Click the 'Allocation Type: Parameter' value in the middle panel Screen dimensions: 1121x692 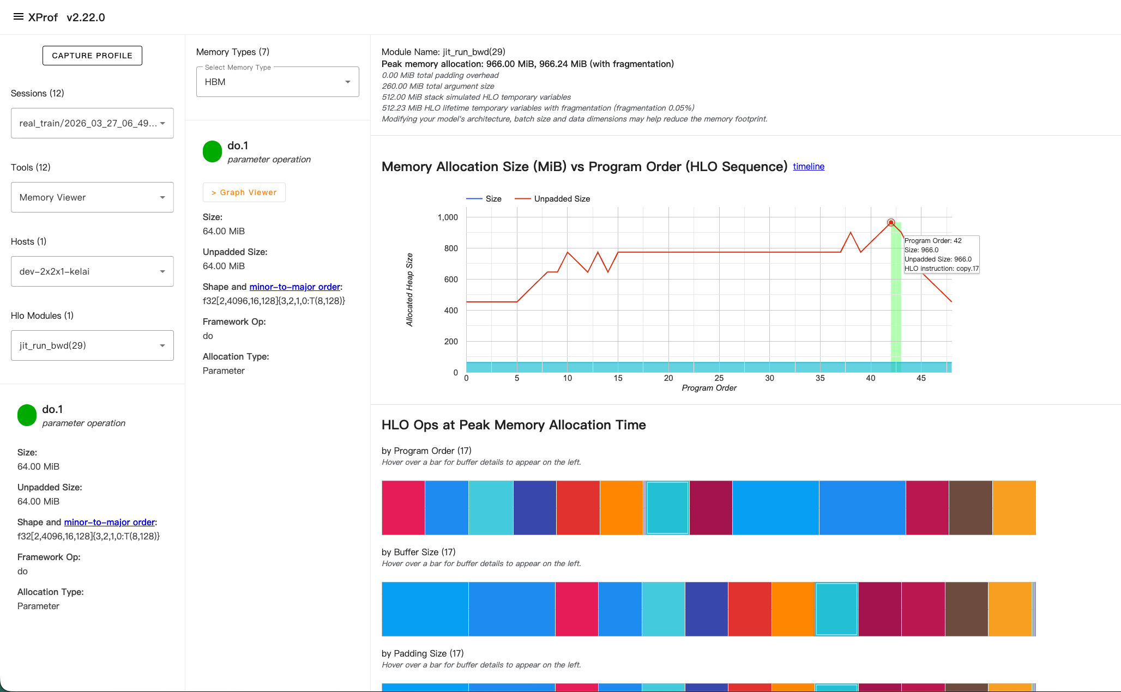[224, 371]
